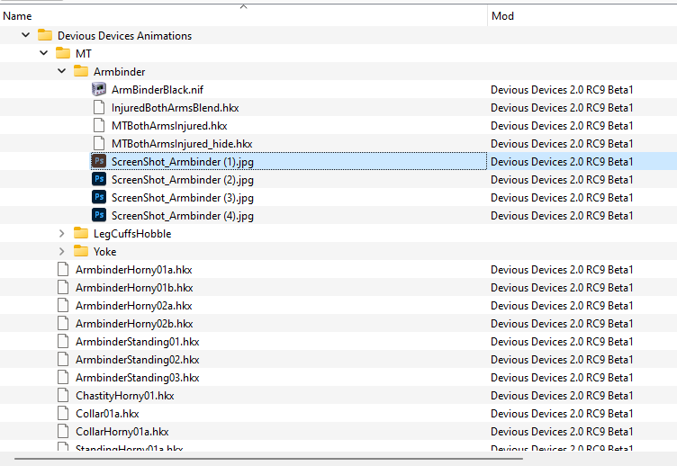
Task: Select the MTBothArmsInjured_hide.hkx file name
Action: (182, 144)
